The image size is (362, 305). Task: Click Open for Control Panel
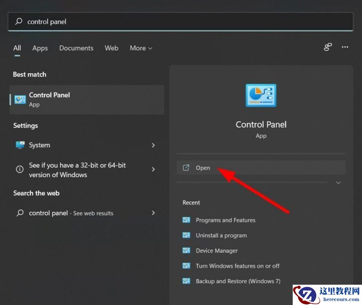point(261,168)
